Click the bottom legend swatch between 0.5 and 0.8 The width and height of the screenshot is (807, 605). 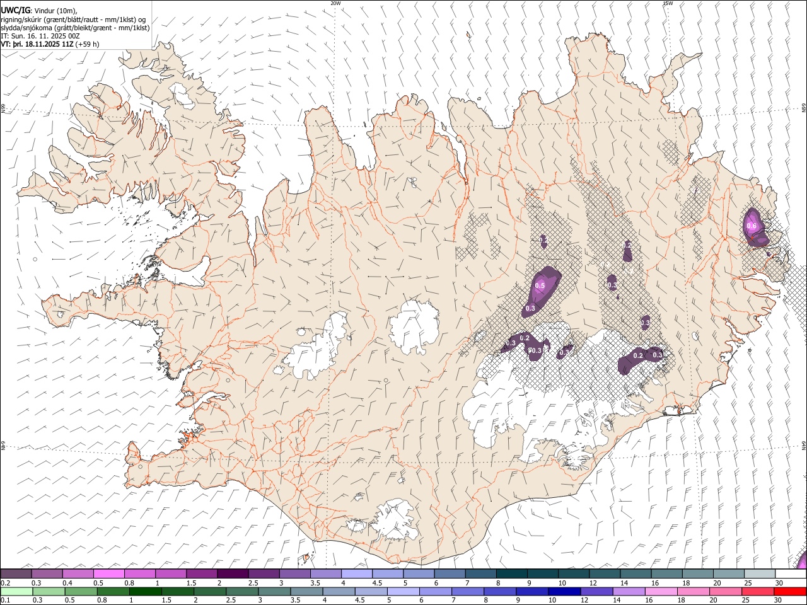[x=81, y=591]
